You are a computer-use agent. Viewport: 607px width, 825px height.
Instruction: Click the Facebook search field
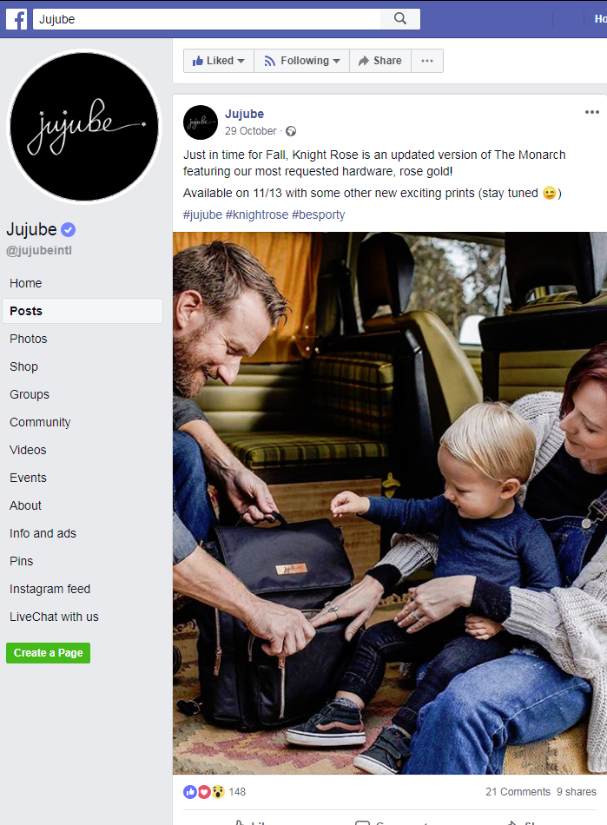(x=208, y=19)
